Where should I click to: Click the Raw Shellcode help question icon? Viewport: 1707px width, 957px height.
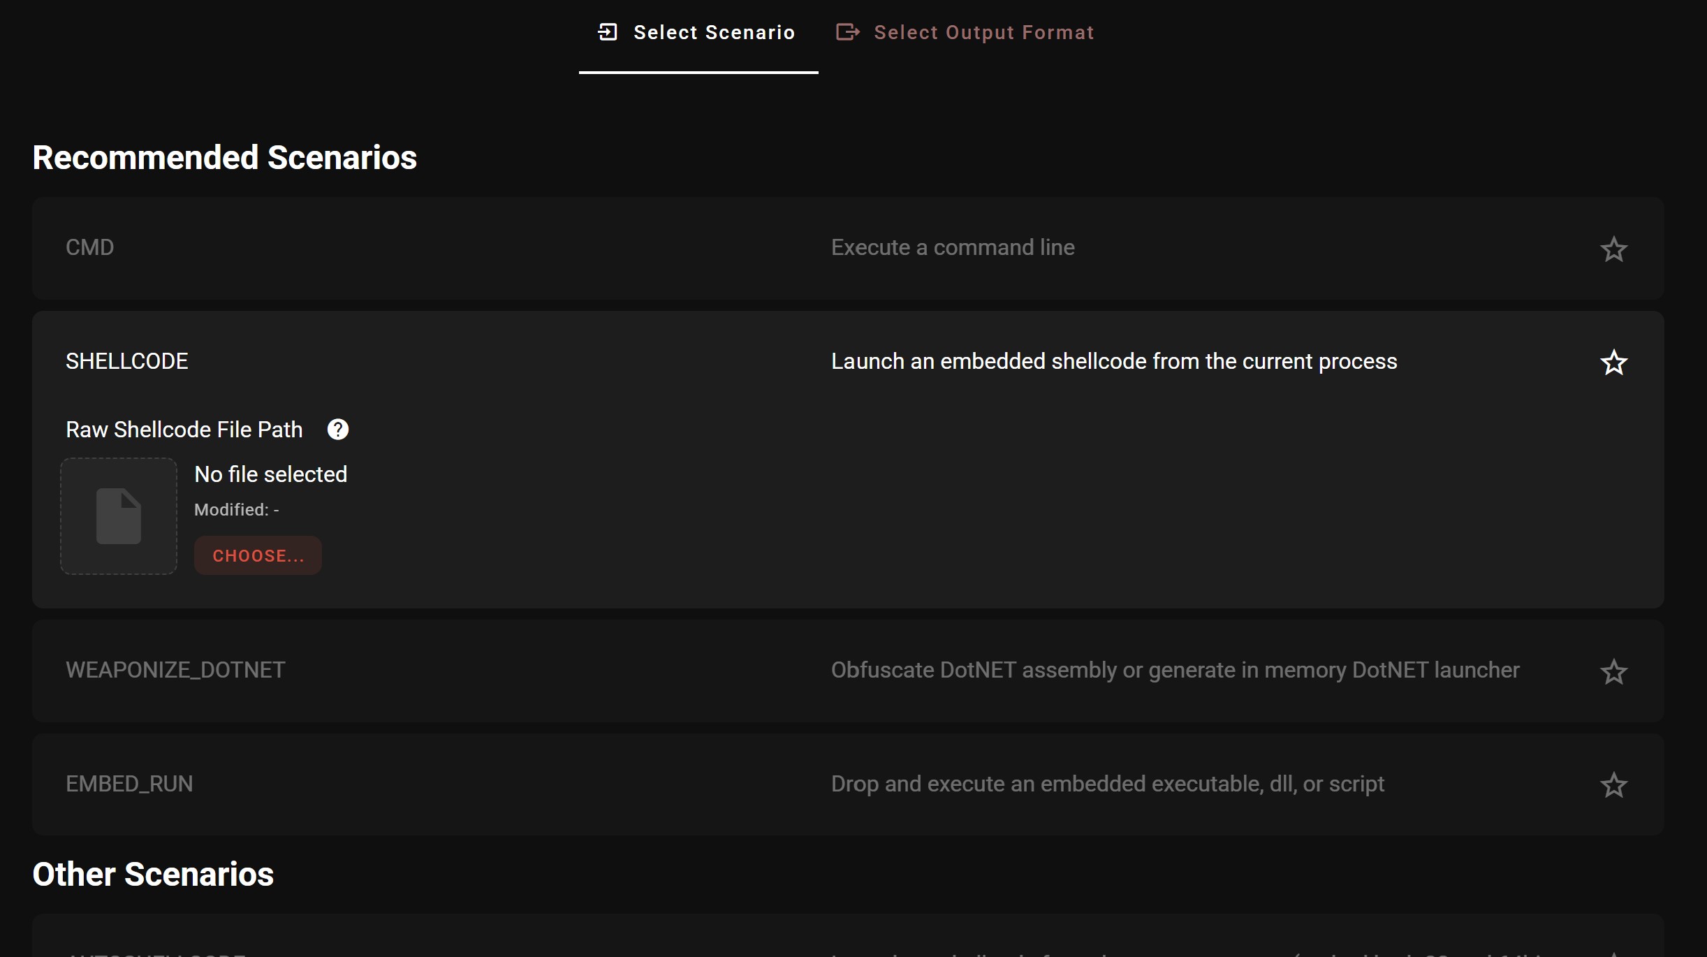coord(338,430)
